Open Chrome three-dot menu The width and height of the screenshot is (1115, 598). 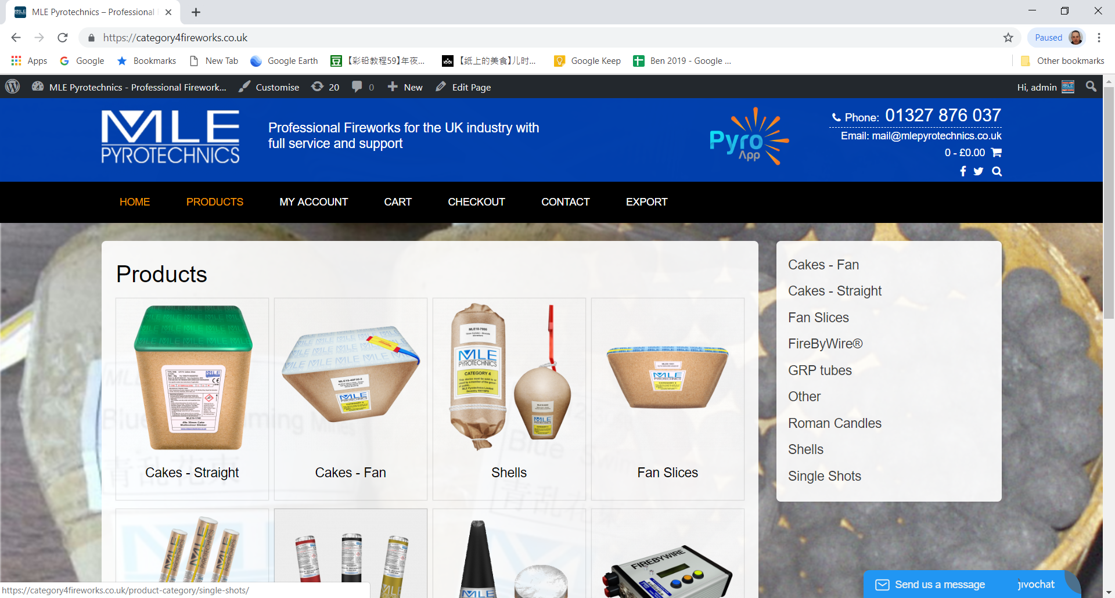coord(1099,38)
